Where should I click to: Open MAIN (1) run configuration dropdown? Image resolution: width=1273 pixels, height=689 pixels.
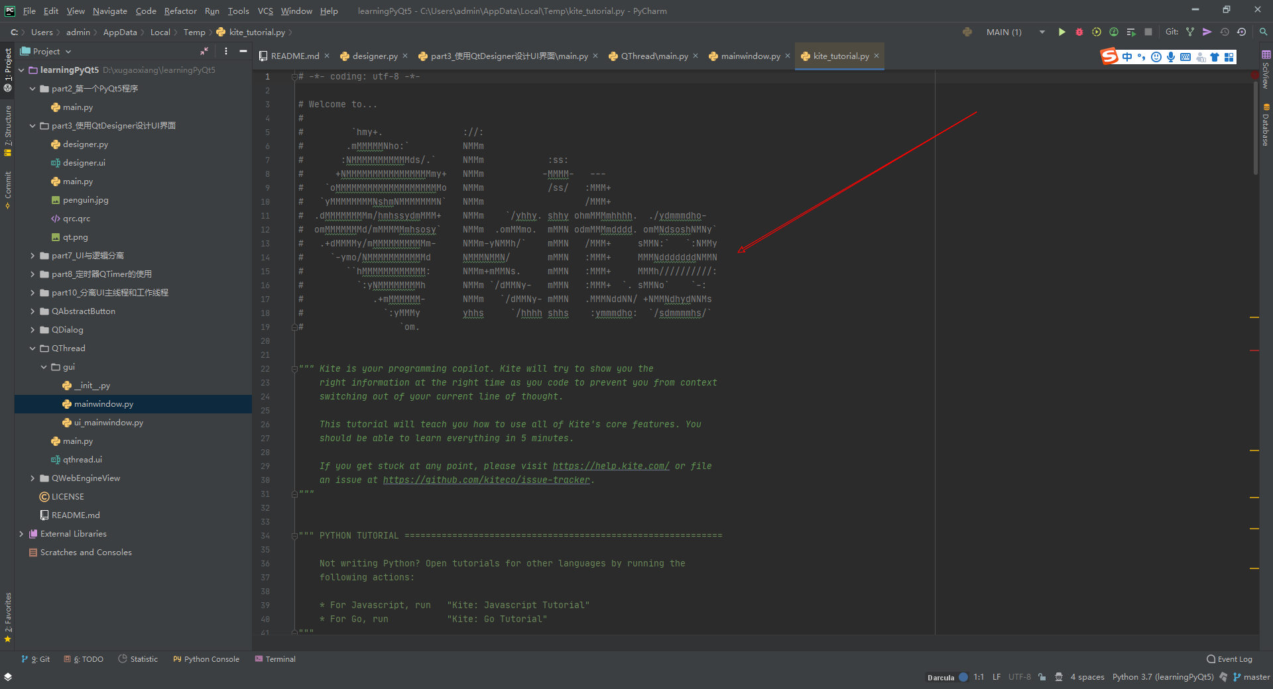point(1042,32)
